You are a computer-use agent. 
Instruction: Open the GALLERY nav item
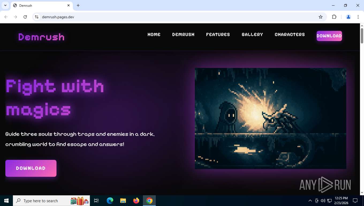click(252, 34)
